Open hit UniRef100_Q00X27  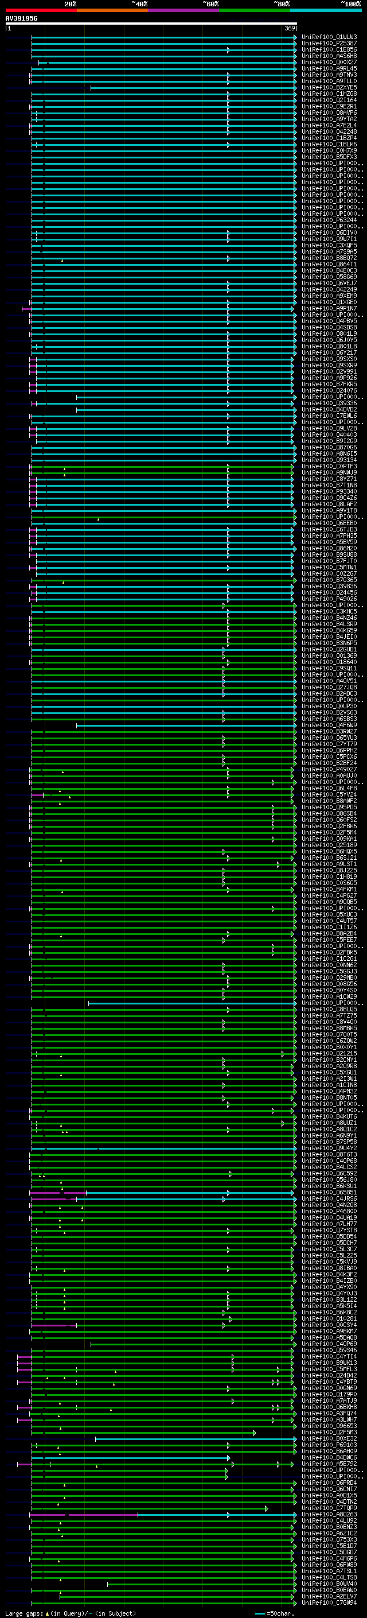point(329,62)
